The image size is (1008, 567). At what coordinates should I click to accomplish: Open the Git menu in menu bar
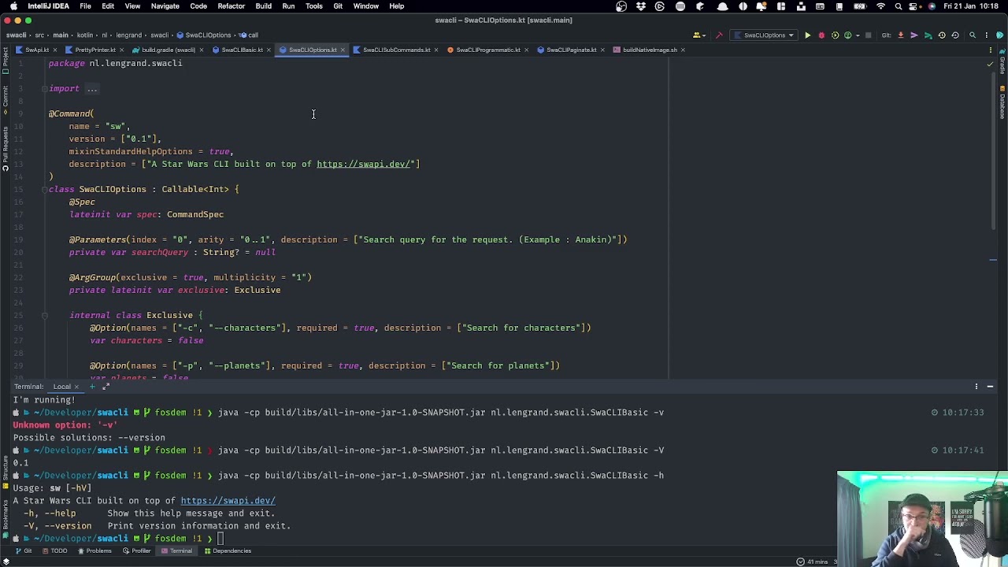338,6
